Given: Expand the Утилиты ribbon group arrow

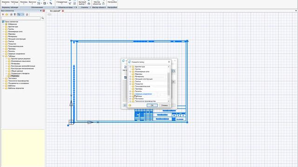Looking at the screenshot, I should 90,7.
